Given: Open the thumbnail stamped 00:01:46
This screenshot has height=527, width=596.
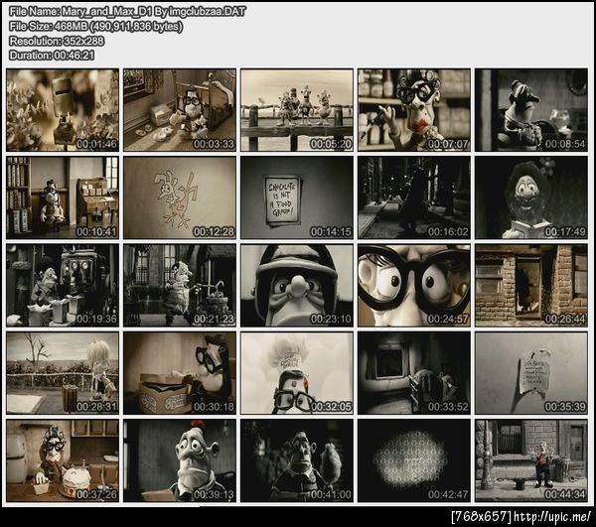Looking at the screenshot, I should coord(63,110).
